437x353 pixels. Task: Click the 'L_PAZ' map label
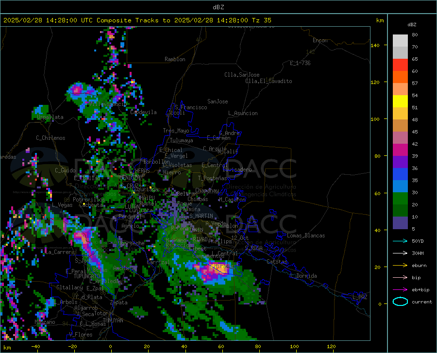[360, 297]
